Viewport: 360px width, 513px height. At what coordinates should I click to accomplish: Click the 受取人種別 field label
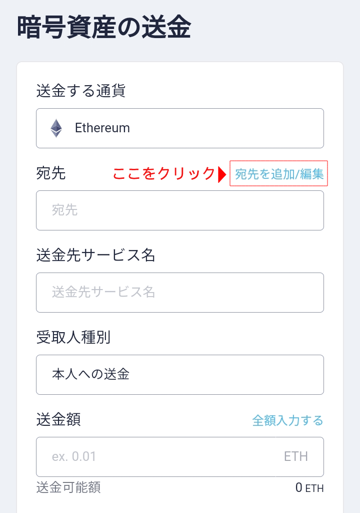tap(73, 338)
